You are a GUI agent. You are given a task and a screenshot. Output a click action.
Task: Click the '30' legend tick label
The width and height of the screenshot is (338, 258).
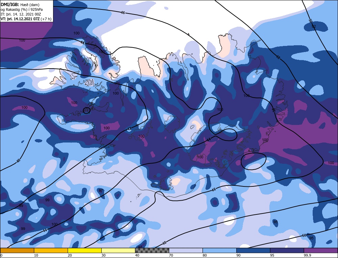pos(103,255)
